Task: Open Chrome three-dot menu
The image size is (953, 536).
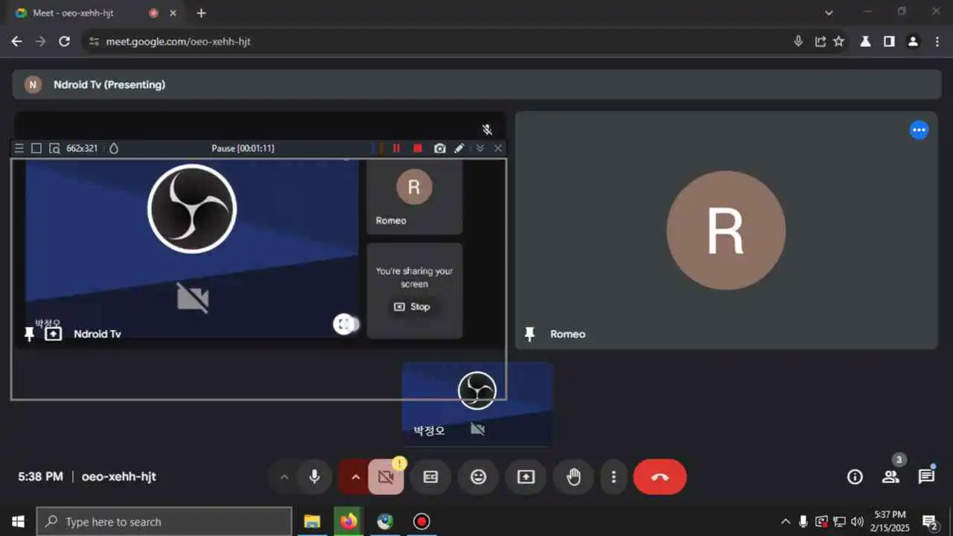Action: pyautogui.click(x=937, y=42)
